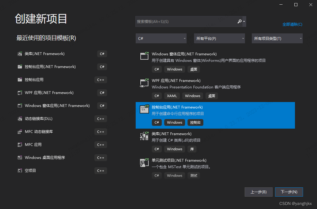Click the Windows 窗体应用(.NET Framework) template icon
Screen dimensions: 317x209
pyautogui.click(x=144, y=56)
